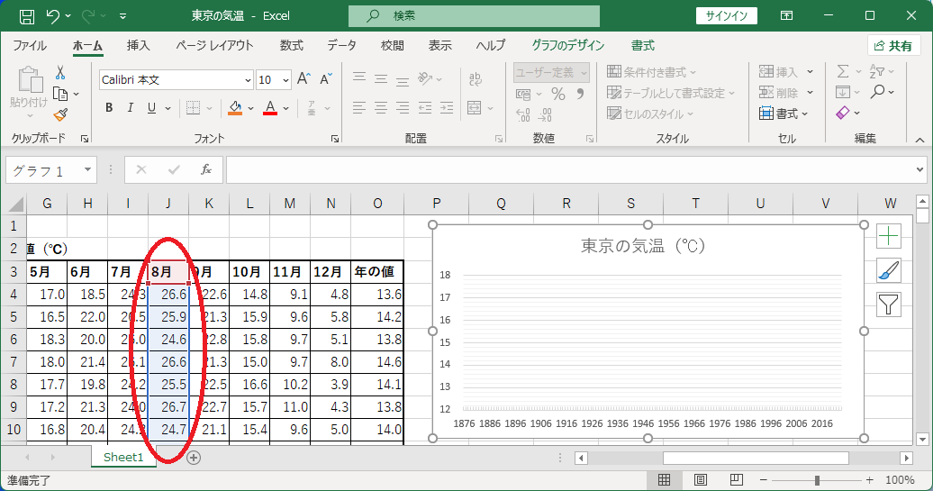Toggle Bold formatting
Viewport: 933px width, 491px height.
pos(109,108)
